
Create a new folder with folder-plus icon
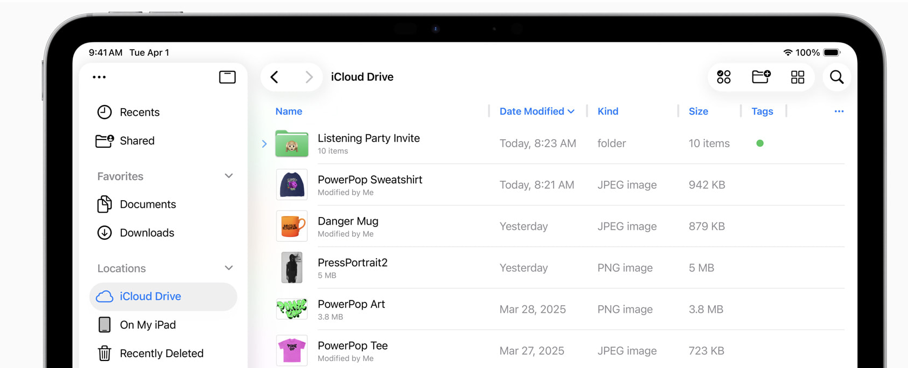pyautogui.click(x=761, y=77)
